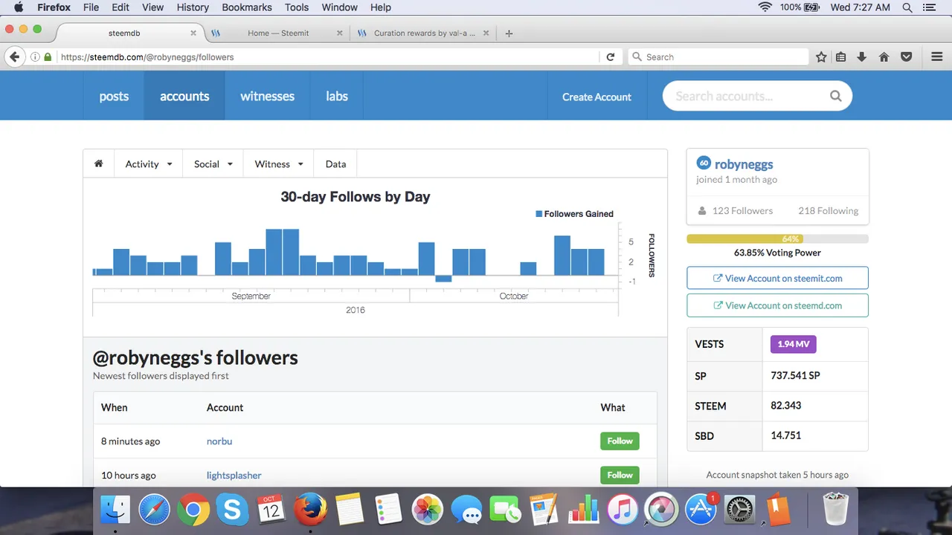
Task: Open the robyneggs profile link
Action: point(744,164)
